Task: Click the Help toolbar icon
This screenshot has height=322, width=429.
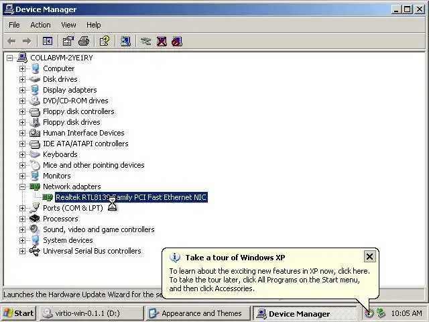Action: [x=105, y=42]
